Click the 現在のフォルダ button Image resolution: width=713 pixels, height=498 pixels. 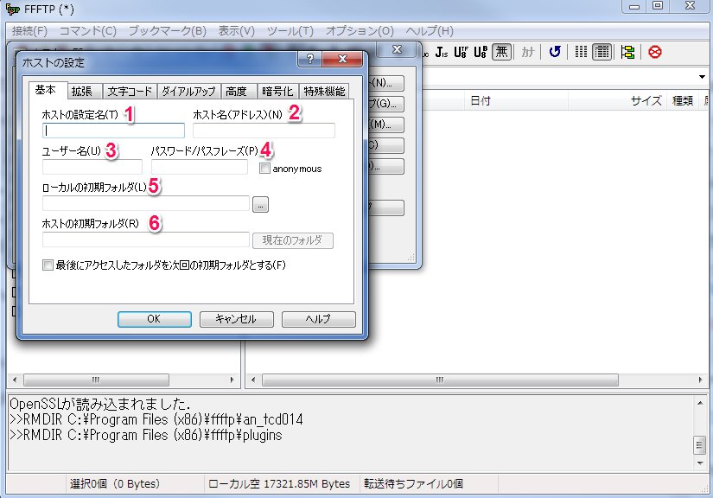pyautogui.click(x=292, y=240)
